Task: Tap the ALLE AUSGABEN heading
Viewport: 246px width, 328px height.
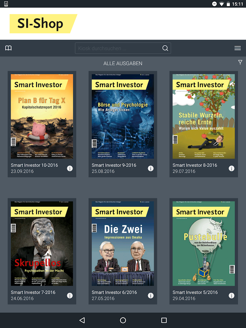Action: [123, 63]
